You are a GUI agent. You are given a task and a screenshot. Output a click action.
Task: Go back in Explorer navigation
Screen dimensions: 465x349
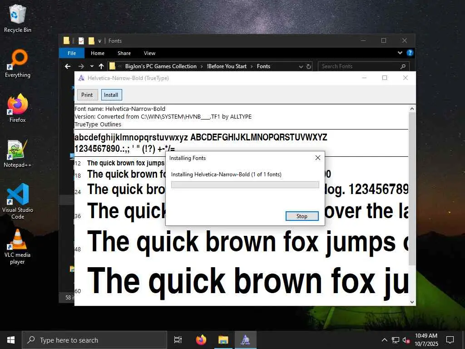click(68, 66)
